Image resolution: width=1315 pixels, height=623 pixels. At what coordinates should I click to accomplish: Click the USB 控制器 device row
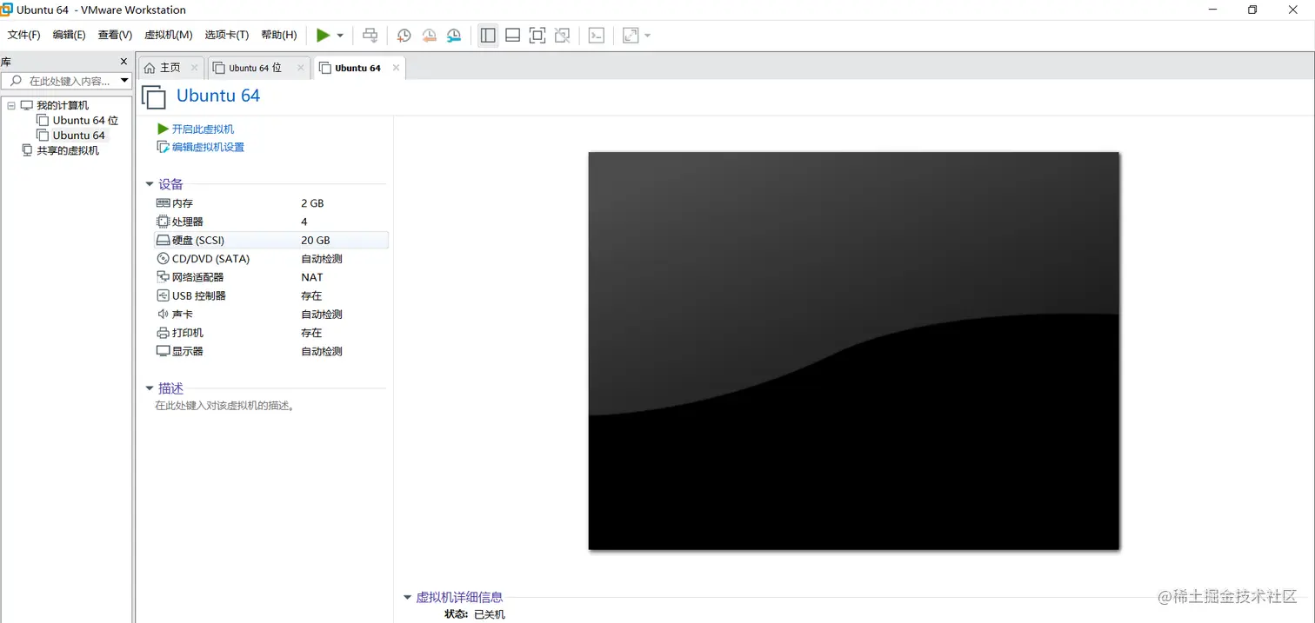(x=271, y=295)
